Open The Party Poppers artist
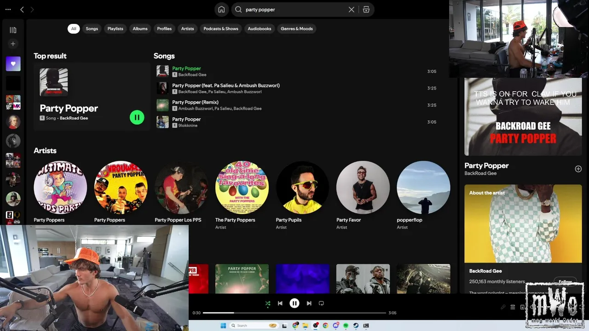The width and height of the screenshot is (589, 331). click(x=242, y=187)
